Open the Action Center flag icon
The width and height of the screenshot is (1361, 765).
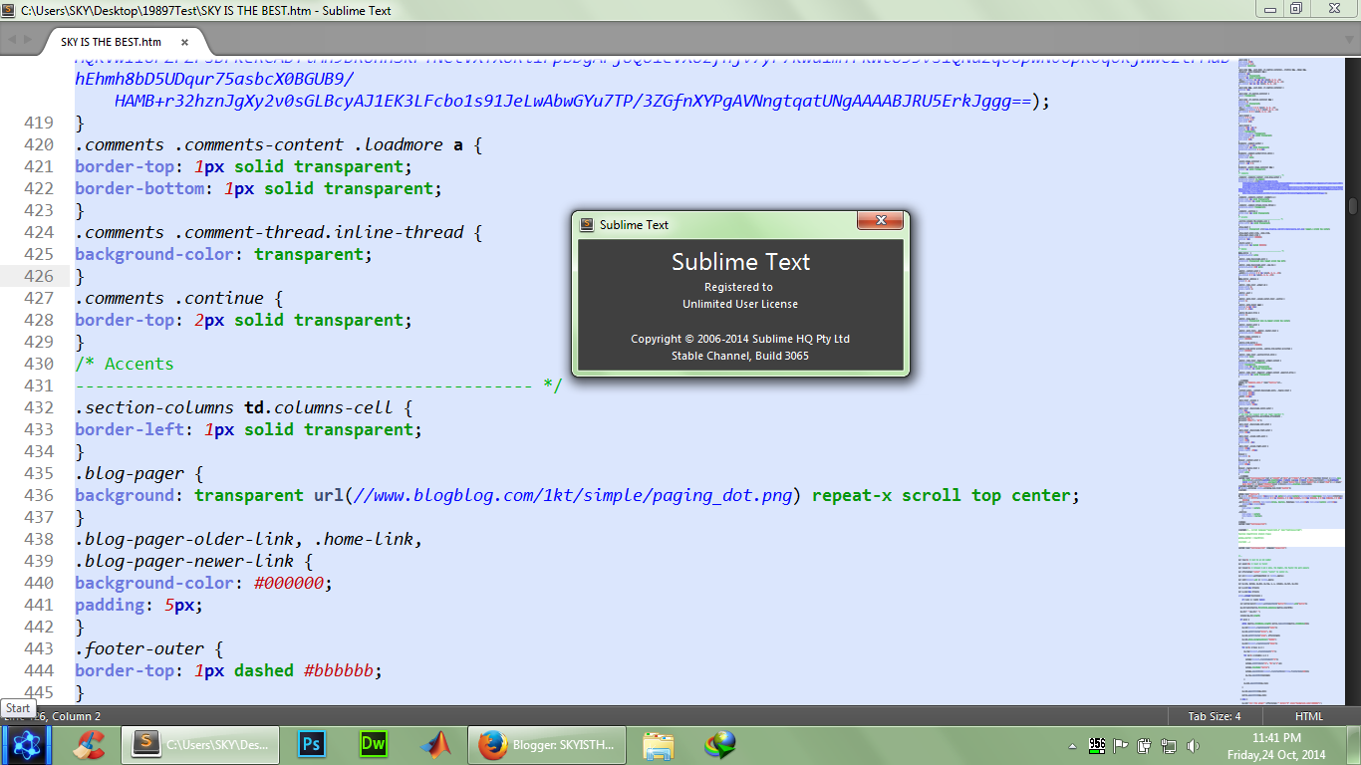pyautogui.click(x=1120, y=745)
